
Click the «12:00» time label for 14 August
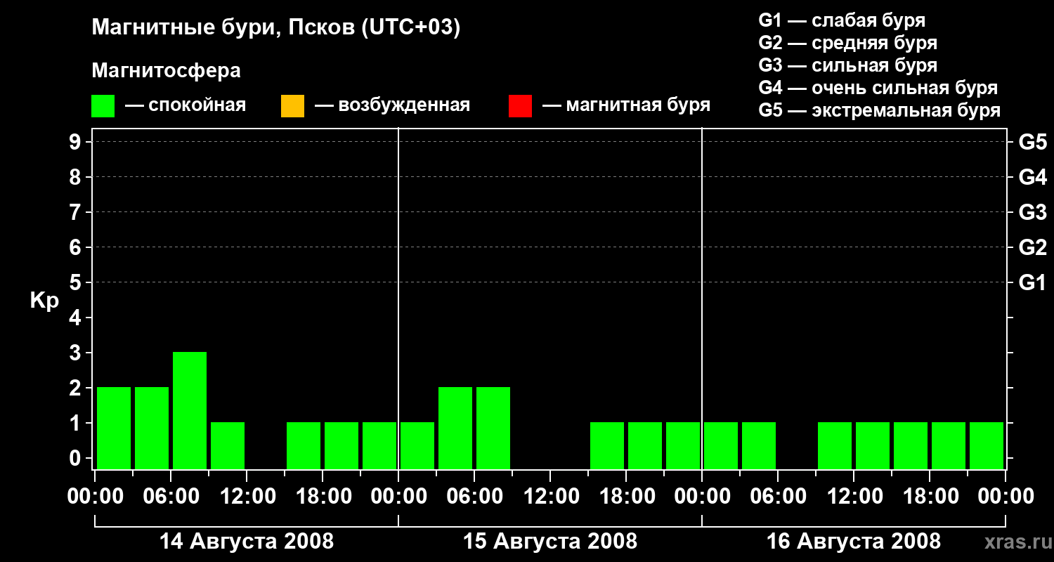pos(247,496)
